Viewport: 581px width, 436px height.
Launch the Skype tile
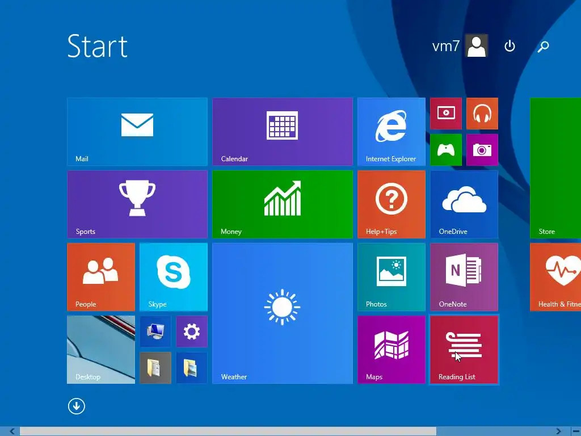pos(174,277)
